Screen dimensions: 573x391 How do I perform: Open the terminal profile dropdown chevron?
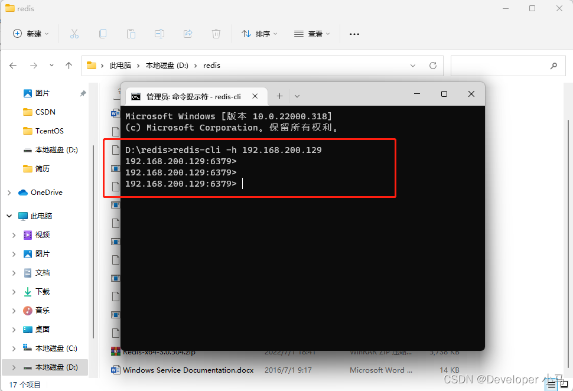(x=297, y=96)
